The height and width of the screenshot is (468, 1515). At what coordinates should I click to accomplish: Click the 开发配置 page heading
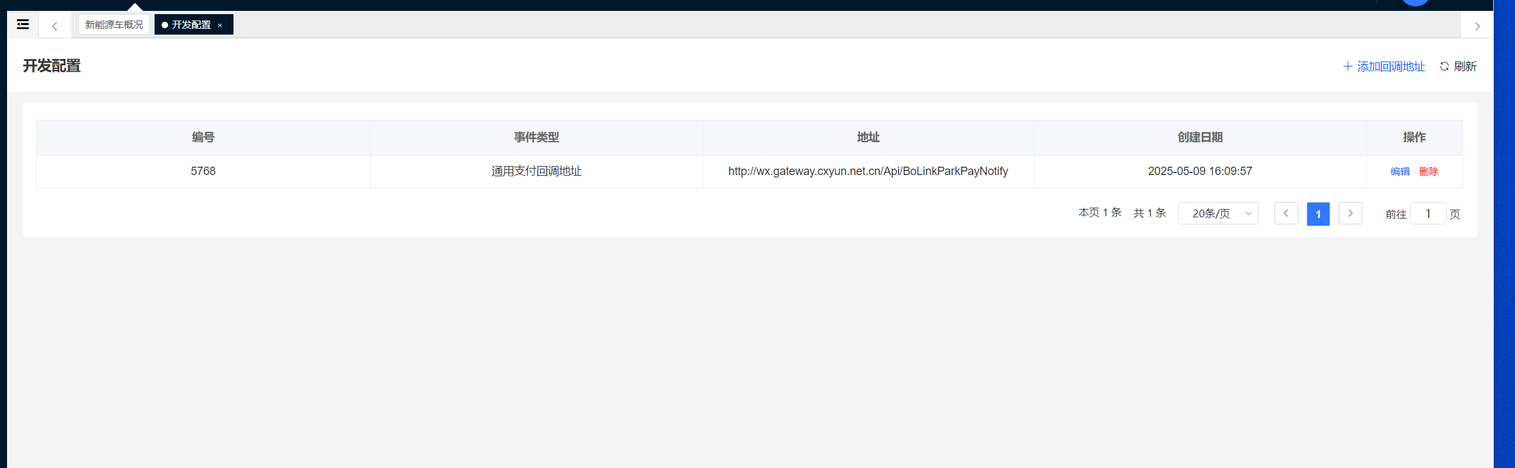click(x=52, y=66)
